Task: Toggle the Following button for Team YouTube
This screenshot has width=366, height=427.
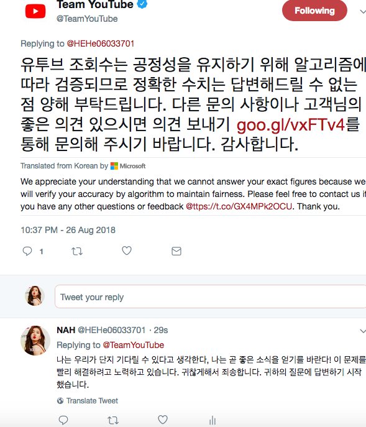Action: tap(314, 11)
